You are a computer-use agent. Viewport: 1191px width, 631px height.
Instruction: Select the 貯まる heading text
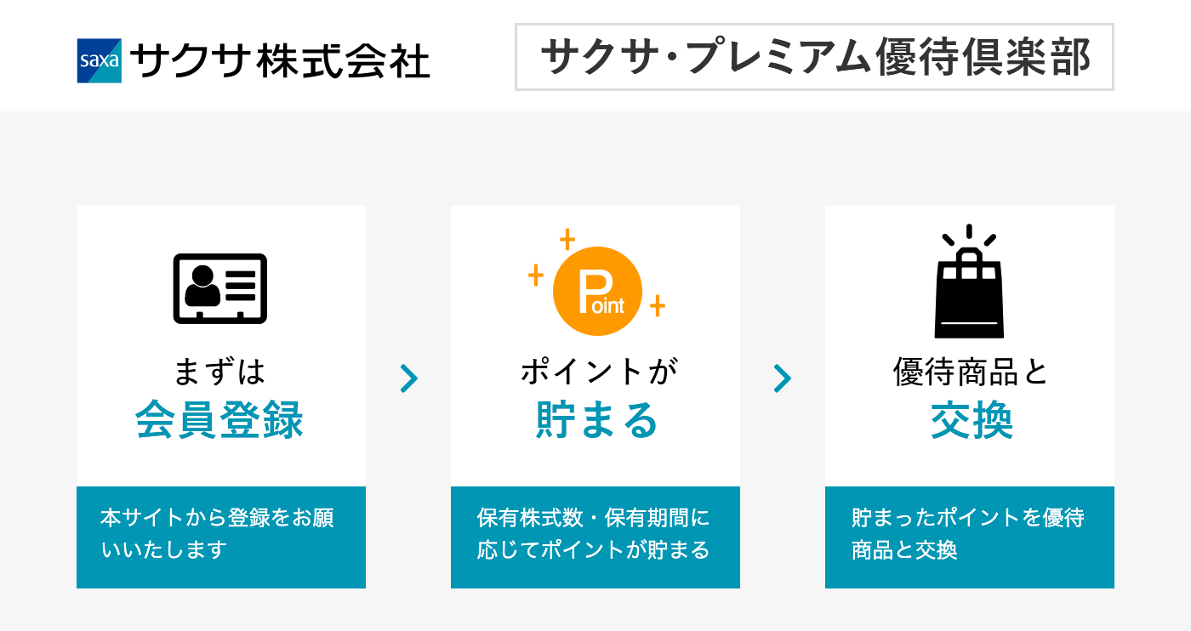[596, 421]
